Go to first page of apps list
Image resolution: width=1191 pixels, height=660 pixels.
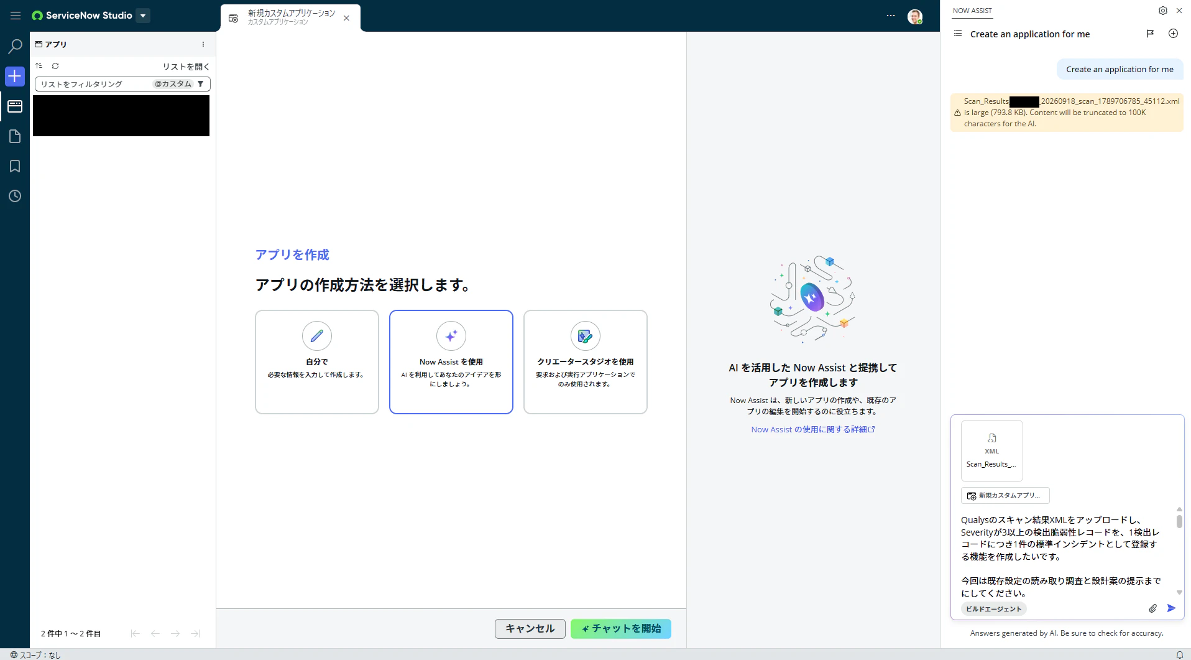click(x=135, y=633)
